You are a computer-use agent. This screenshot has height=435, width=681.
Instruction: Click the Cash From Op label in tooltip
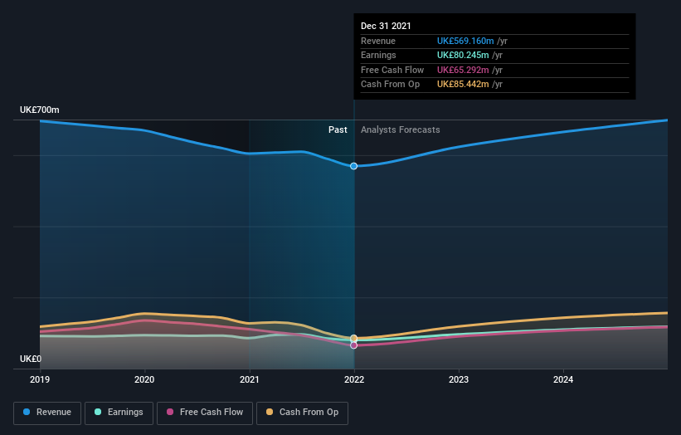(x=391, y=85)
